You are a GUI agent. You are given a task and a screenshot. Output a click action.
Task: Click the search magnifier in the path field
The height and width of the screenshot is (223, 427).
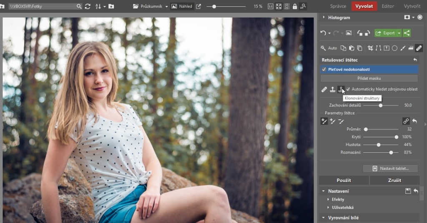coord(79,6)
